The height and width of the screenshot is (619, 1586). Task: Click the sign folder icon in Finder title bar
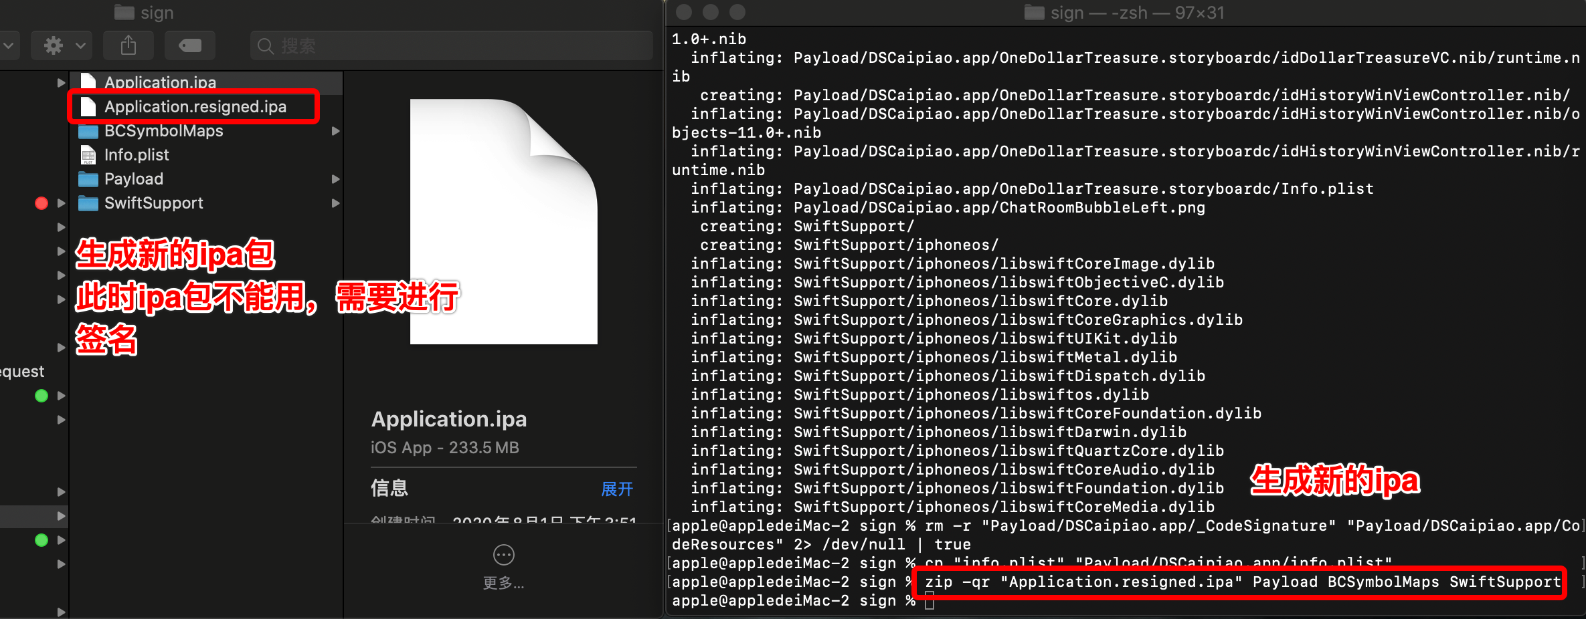(x=124, y=12)
